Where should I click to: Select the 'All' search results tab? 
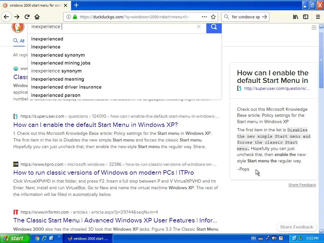[19, 41]
